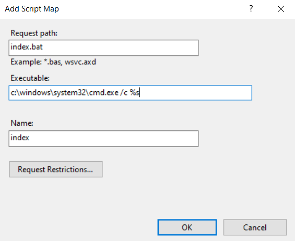This screenshot has width=295, height=241.
Task: Click the 'index' text in Name field
Action: (x=20, y=138)
